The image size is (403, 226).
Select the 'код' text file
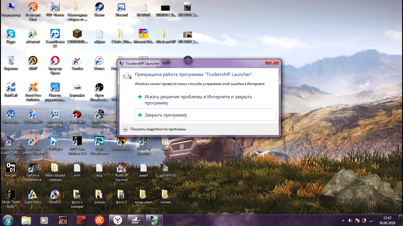(x=99, y=170)
